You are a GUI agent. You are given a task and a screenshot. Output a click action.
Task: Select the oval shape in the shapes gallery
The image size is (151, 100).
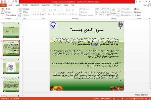106,9
